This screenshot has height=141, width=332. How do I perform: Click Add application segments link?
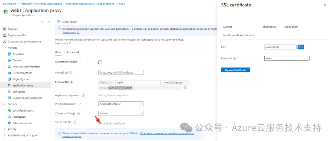click(x=113, y=95)
